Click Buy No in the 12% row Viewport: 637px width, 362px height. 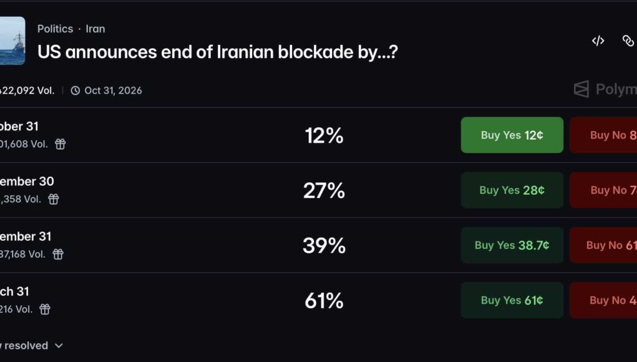click(x=603, y=135)
